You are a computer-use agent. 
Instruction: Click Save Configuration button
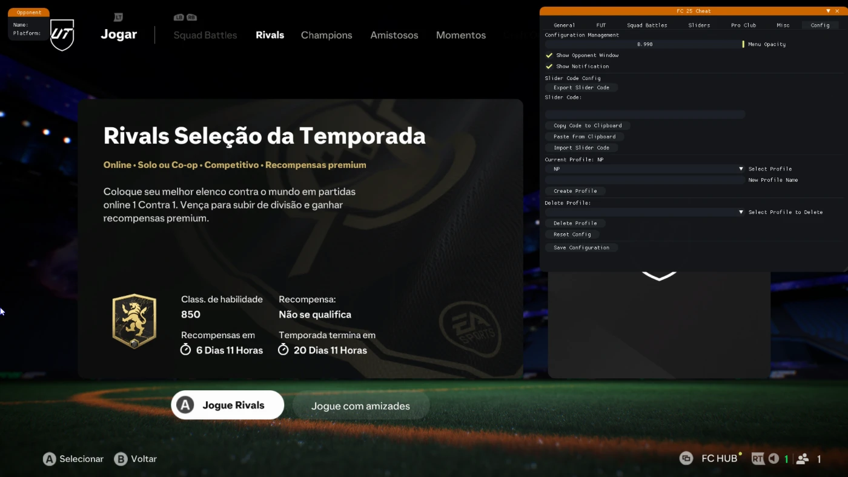(581, 247)
